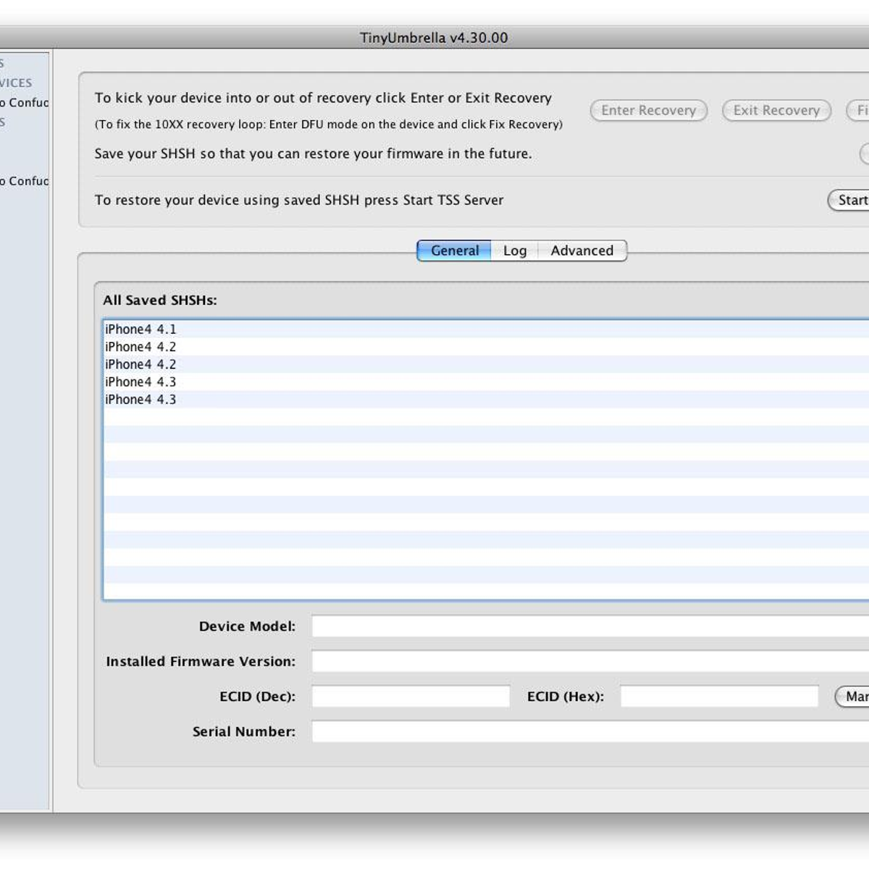Open the Log tab
The height and width of the screenshot is (869, 869).
(x=515, y=251)
